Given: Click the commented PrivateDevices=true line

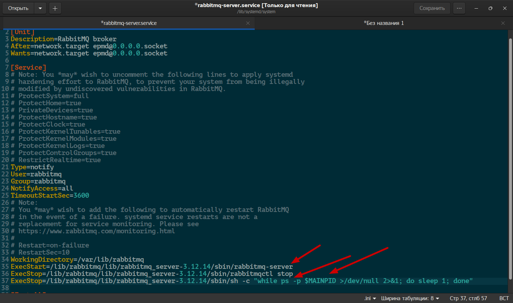Looking at the screenshot, I should [x=52, y=110].
